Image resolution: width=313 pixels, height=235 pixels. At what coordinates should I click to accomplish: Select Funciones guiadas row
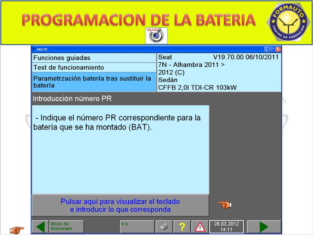tap(94, 58)
